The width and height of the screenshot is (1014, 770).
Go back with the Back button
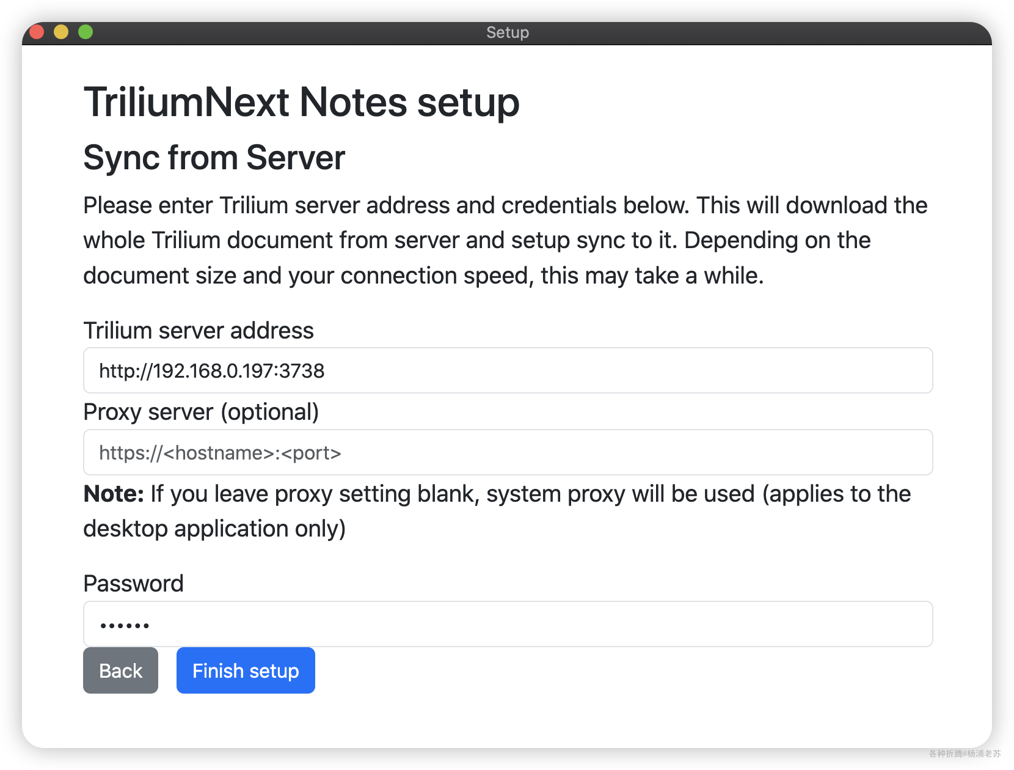pos(120,670)
